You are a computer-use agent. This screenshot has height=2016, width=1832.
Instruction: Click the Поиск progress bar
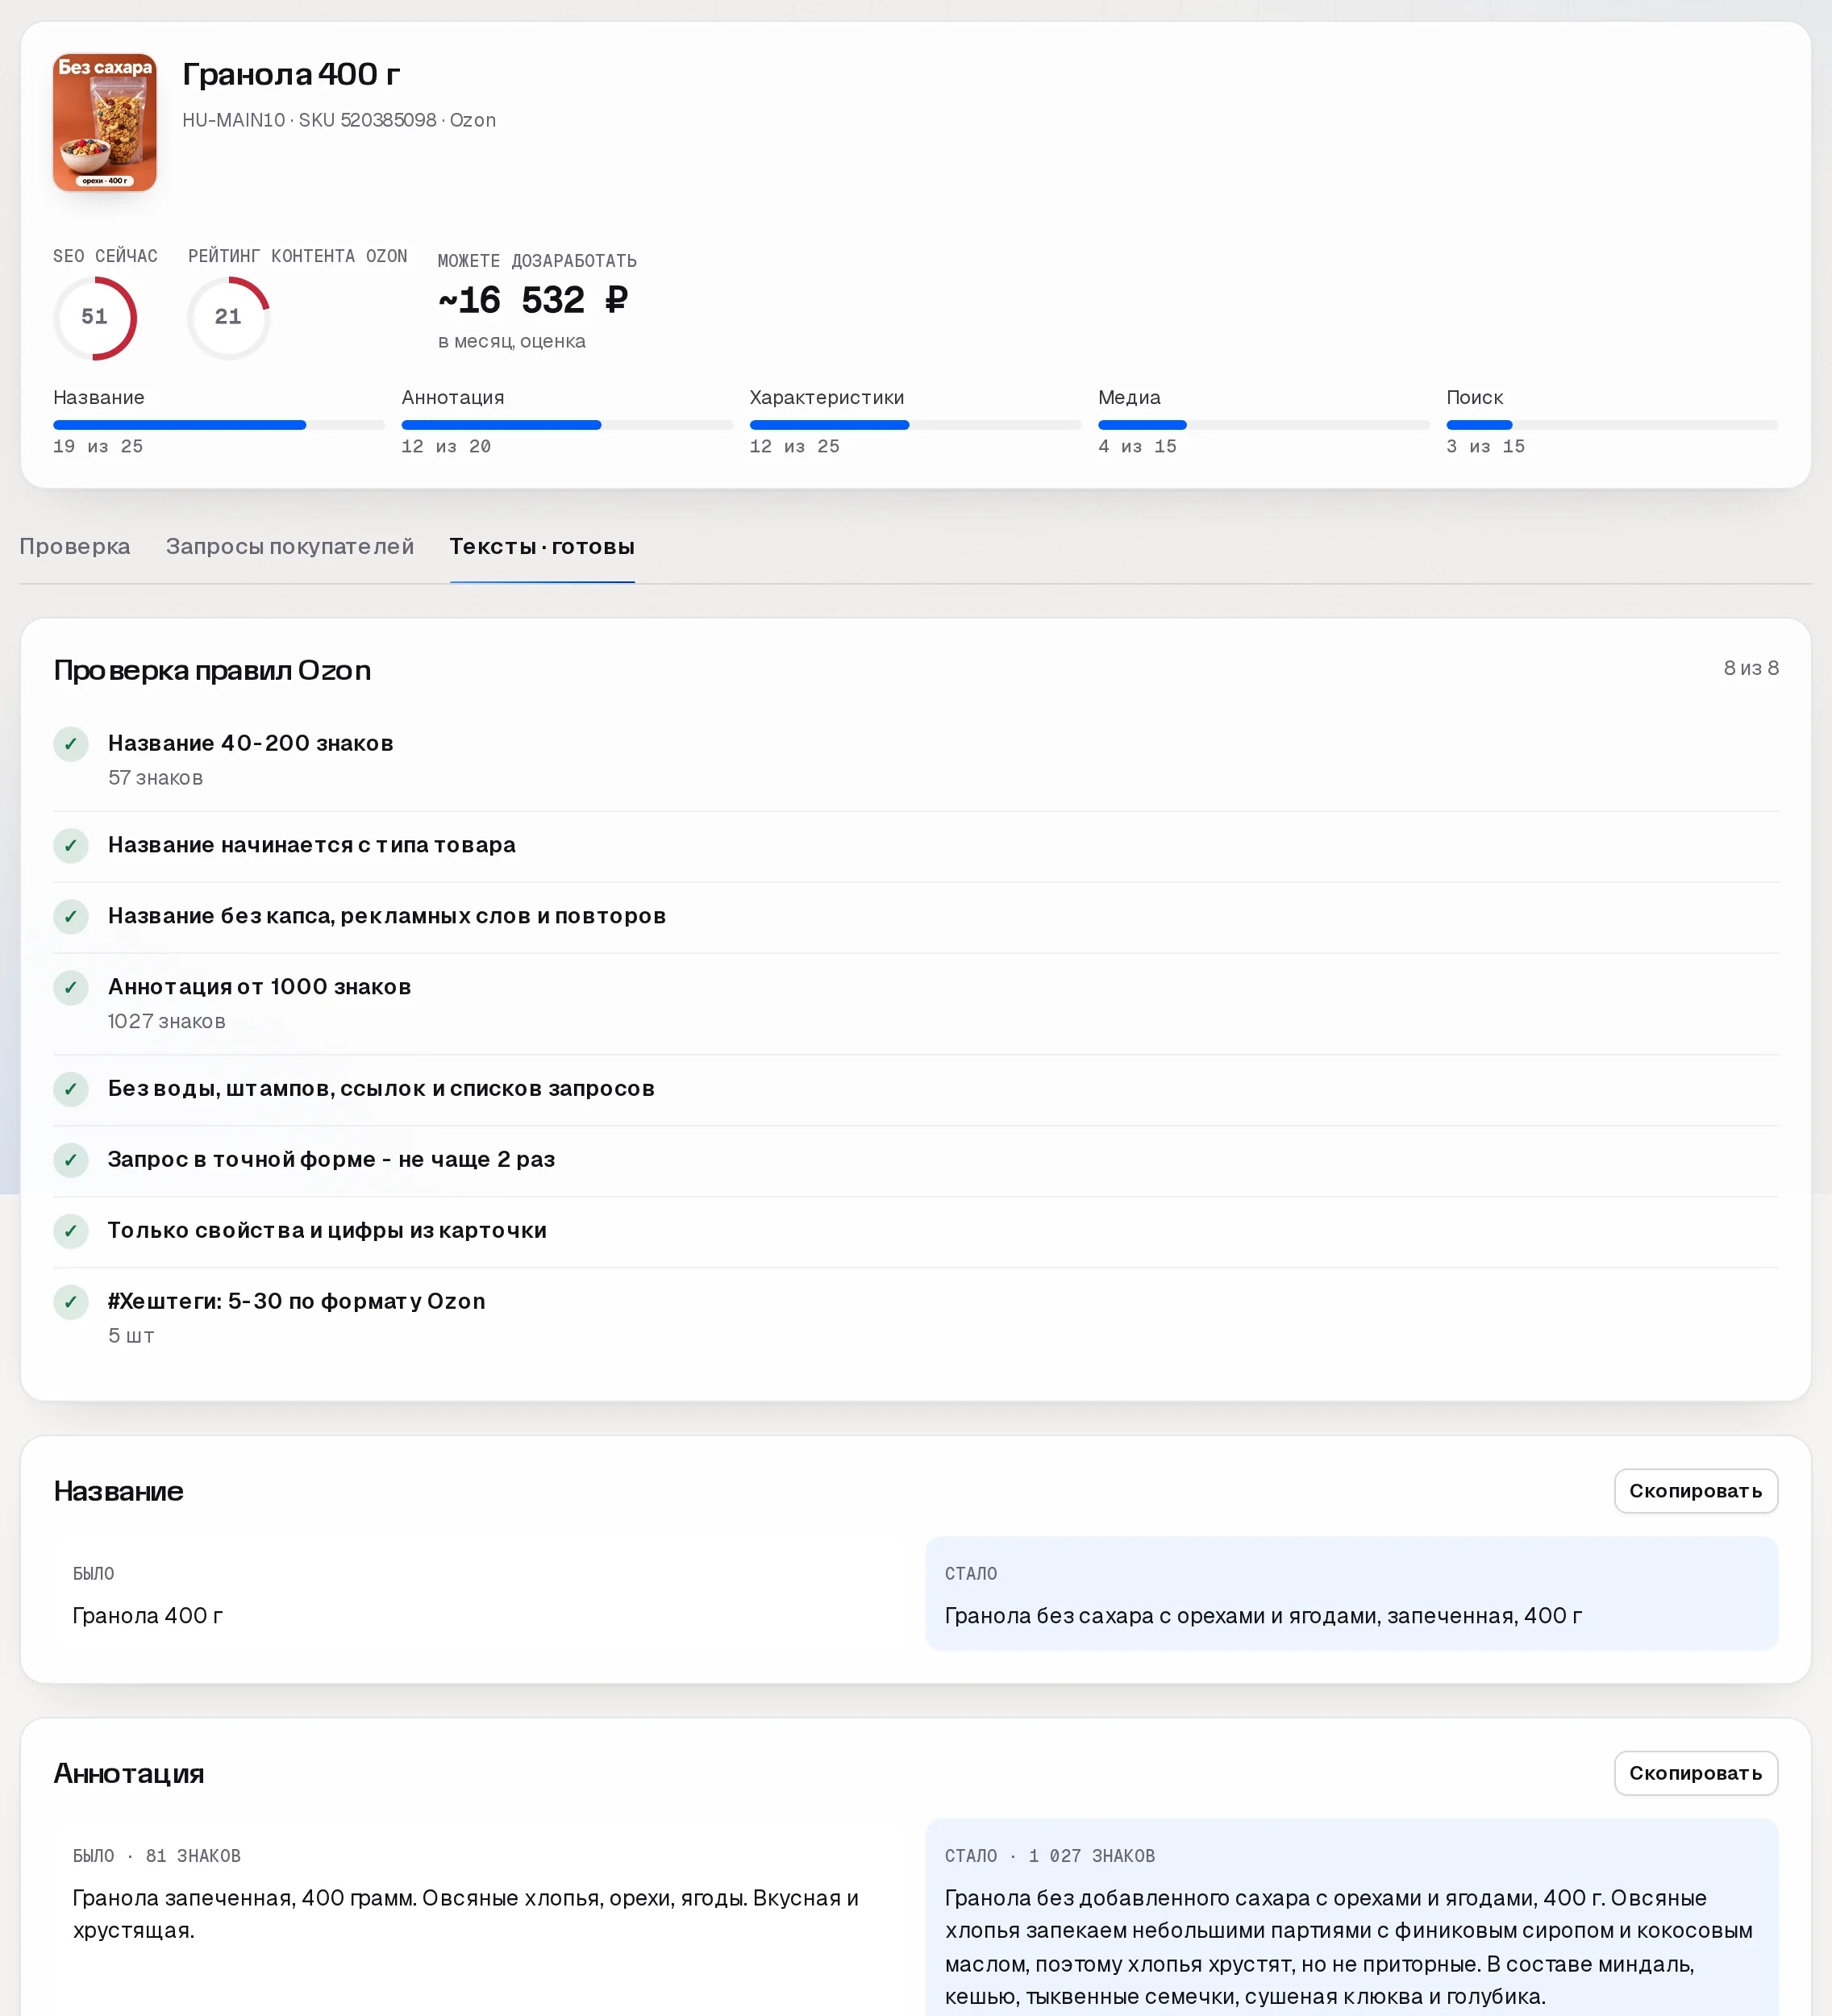point(1612,425)
